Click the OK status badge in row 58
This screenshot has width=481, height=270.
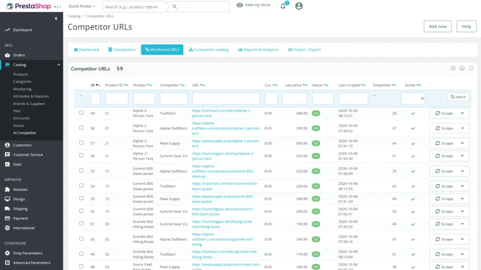(316, 128)
